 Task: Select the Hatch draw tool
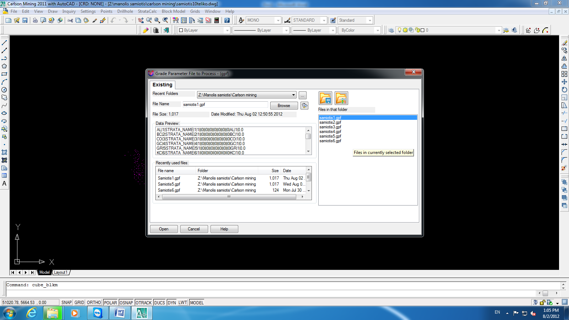[x=4, y=152]
